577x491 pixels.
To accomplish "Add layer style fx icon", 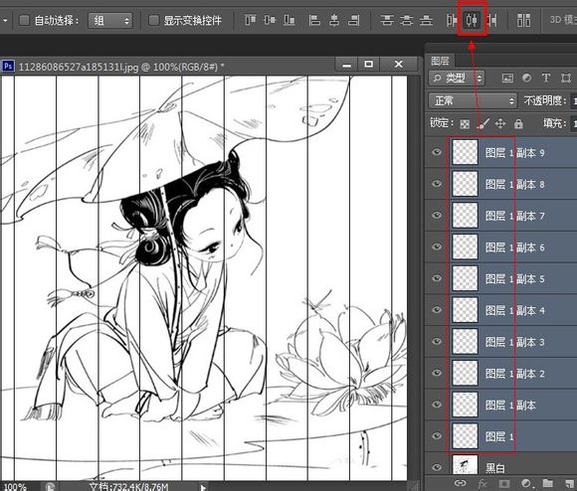I will (x=482, y=483).
